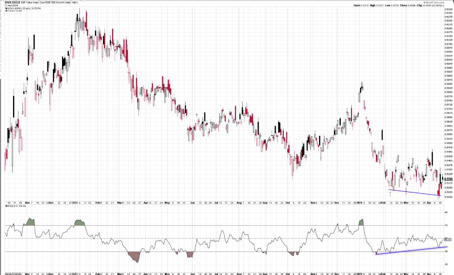Click the 90 level label on the RSI axis

click(x=446, y=212)
